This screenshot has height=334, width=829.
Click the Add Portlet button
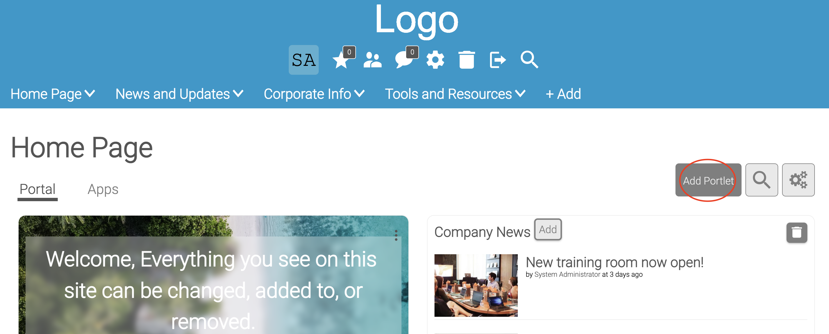tap(708, 180)
